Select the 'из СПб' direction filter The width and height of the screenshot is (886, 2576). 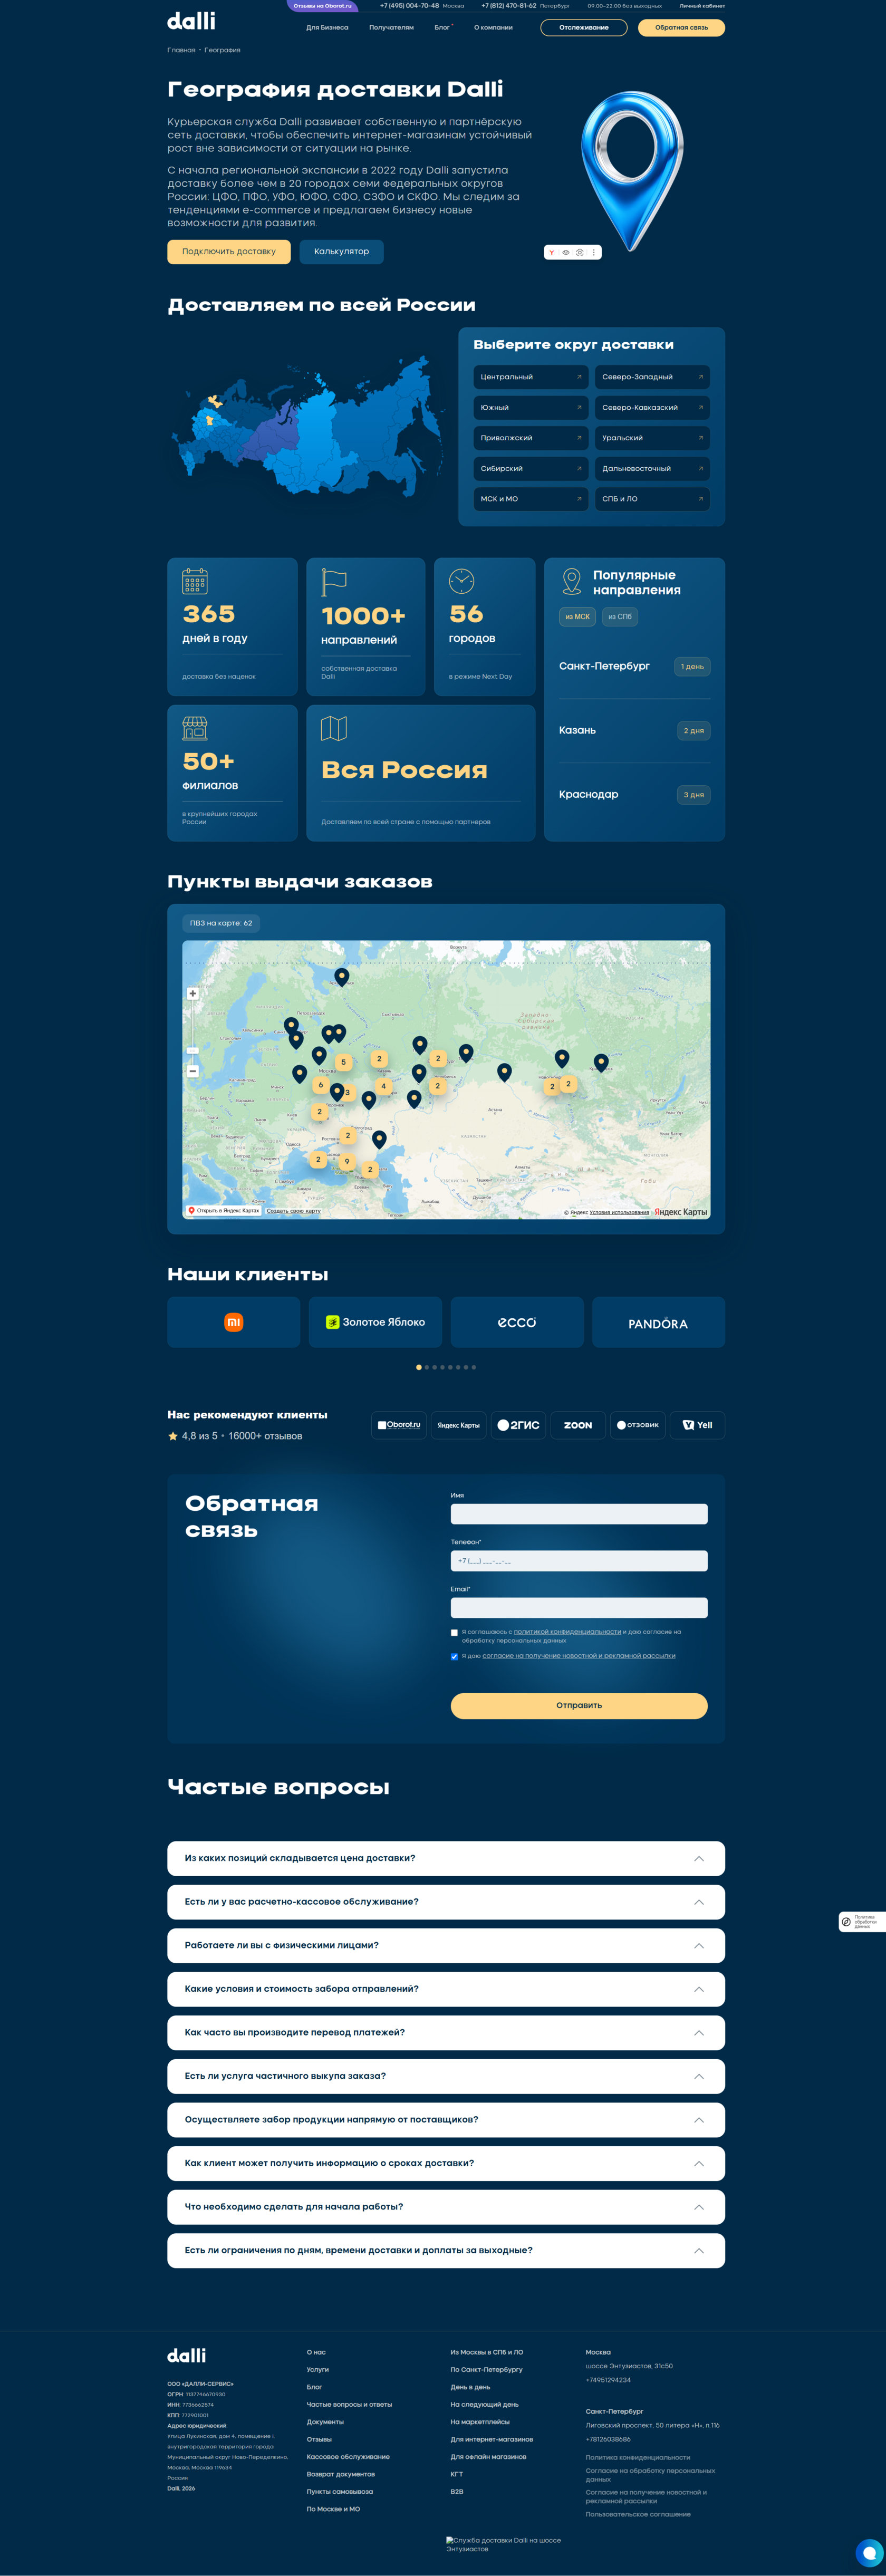pos(620,617)
